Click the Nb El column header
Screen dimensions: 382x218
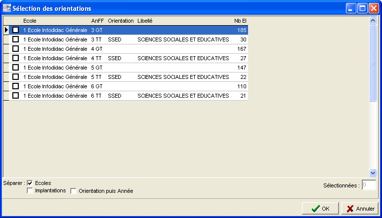click(x=240, y=21)
